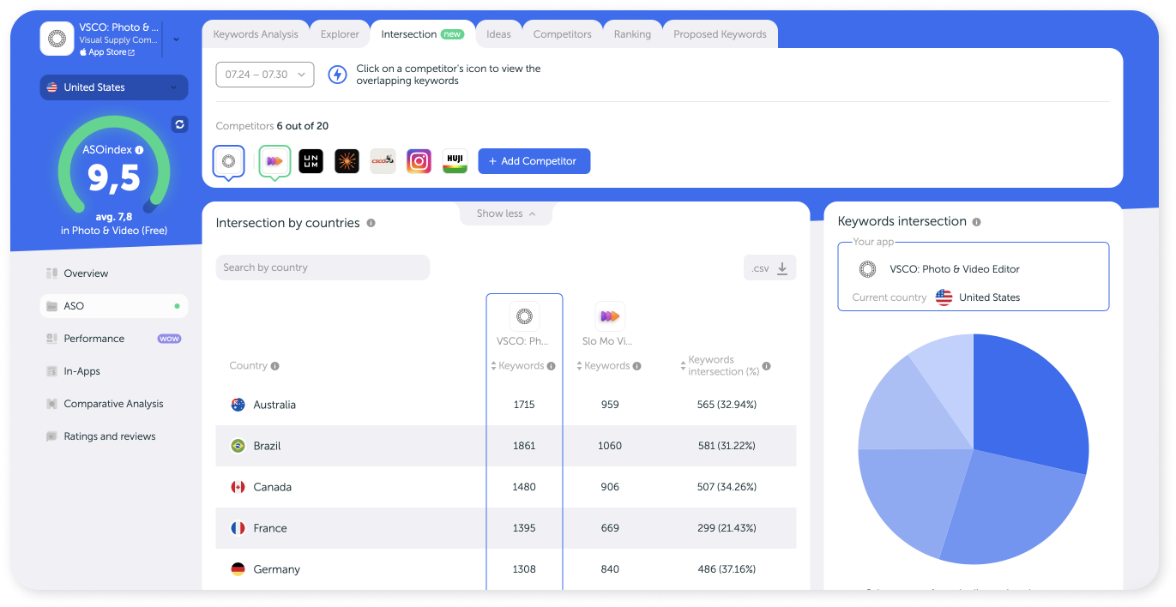Choose the Instagram competitor icon
This screenshot has width=1176, height=607.
(419, 161)
